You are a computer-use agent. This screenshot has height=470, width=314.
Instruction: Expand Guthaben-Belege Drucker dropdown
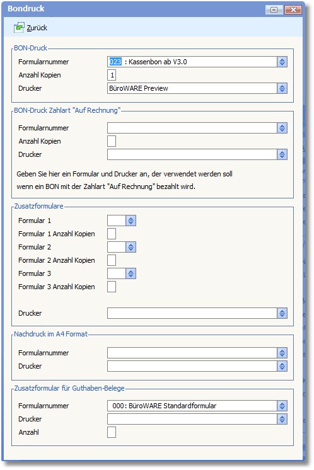[x=282, y=419]
